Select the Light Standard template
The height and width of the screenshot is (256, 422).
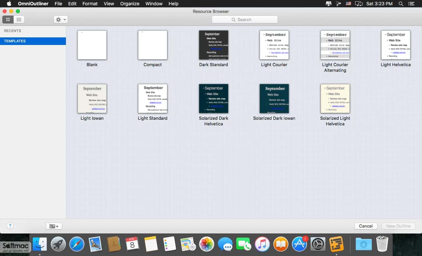pos(153,99)
